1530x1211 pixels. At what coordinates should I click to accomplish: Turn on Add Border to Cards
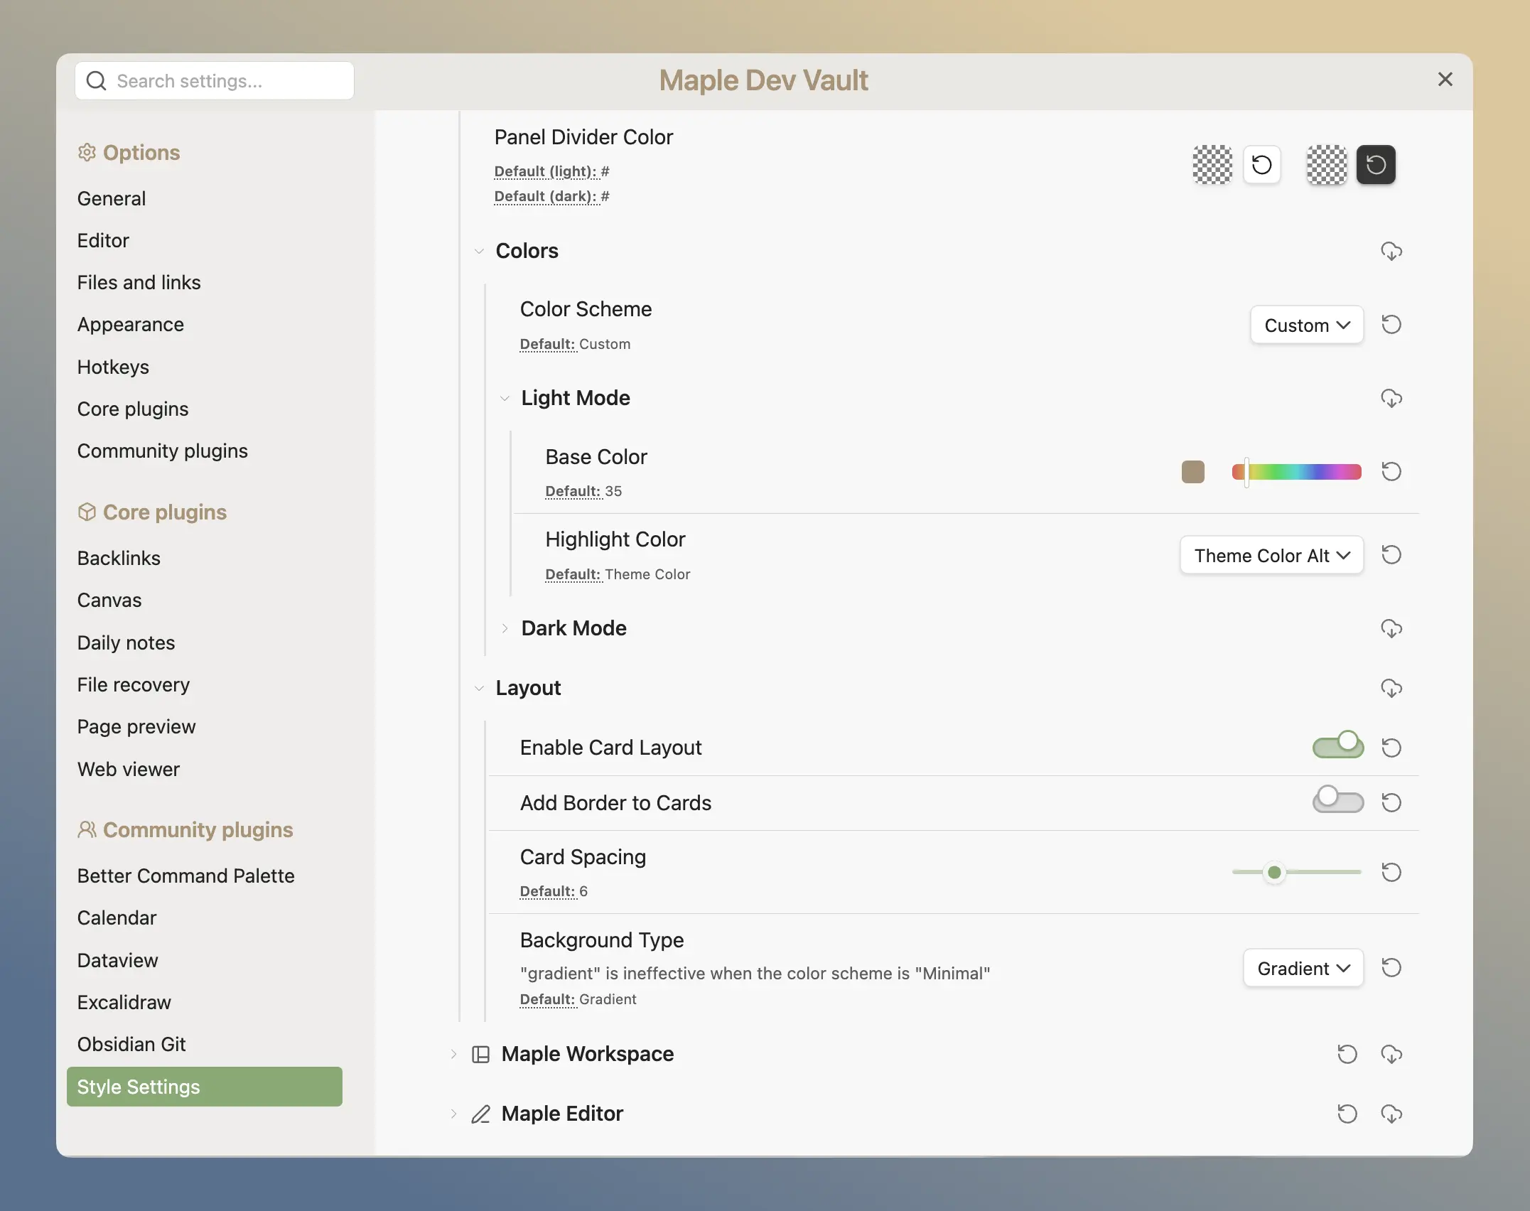pyautogui.click(x=1337, y=802)
